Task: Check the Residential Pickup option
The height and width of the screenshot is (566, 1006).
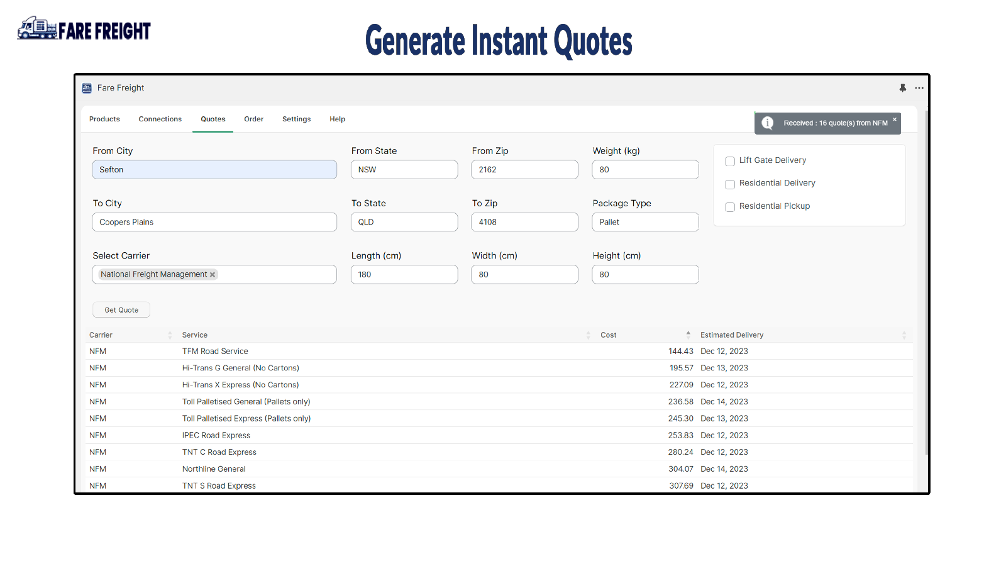Action: (730, 207)
